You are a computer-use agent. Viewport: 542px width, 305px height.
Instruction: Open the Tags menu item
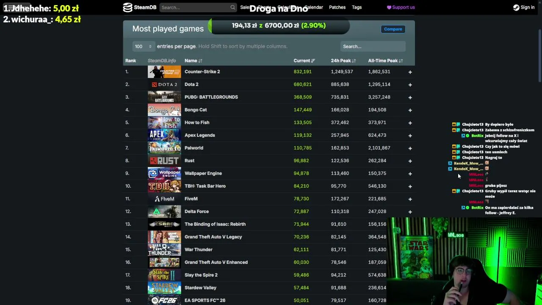click(357, 7)
